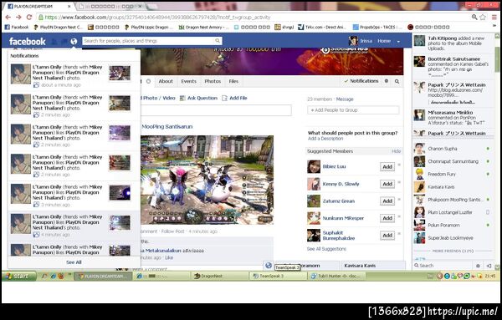Click the browser address bar
The width and height of the screenshot is (502, 320).
tap(253, 18)
